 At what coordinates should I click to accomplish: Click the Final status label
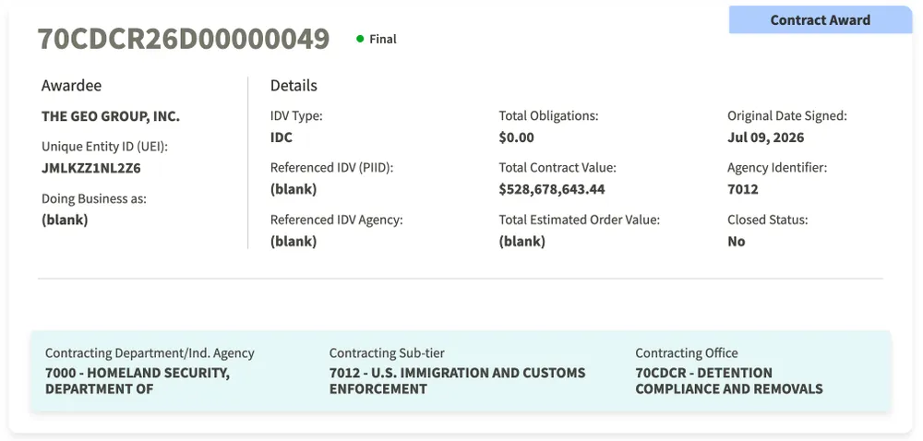tap(383, 40)
